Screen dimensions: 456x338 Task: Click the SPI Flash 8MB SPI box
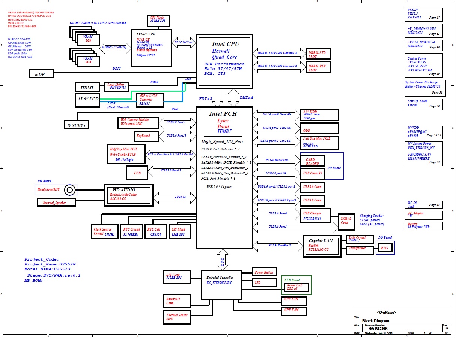pos(180,231)
